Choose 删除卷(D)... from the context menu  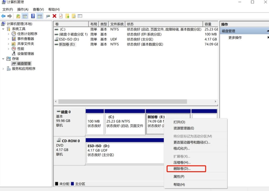(x=182, y=168)
